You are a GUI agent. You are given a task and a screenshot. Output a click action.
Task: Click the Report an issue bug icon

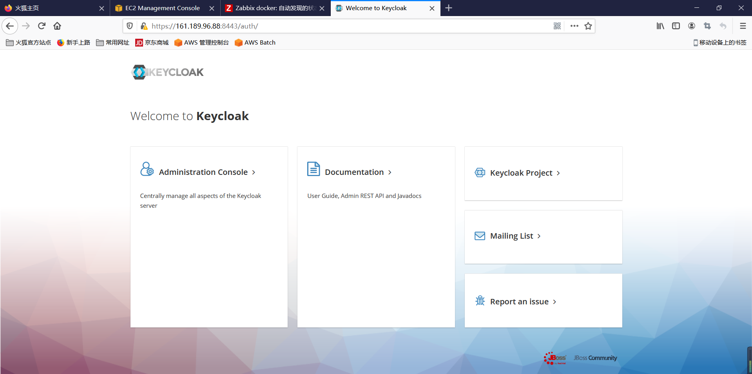(x=480, y=300)
